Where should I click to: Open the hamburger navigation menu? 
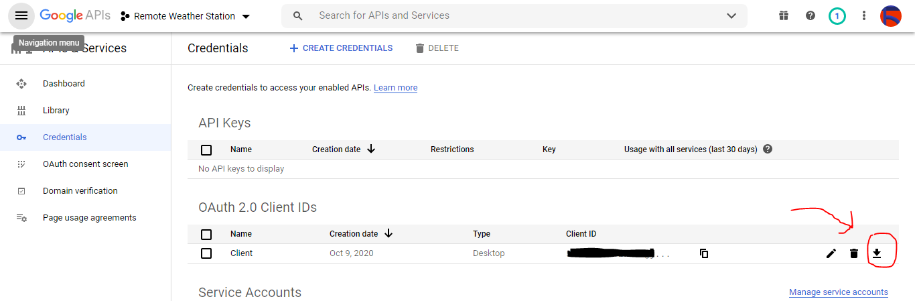[21, 16]
